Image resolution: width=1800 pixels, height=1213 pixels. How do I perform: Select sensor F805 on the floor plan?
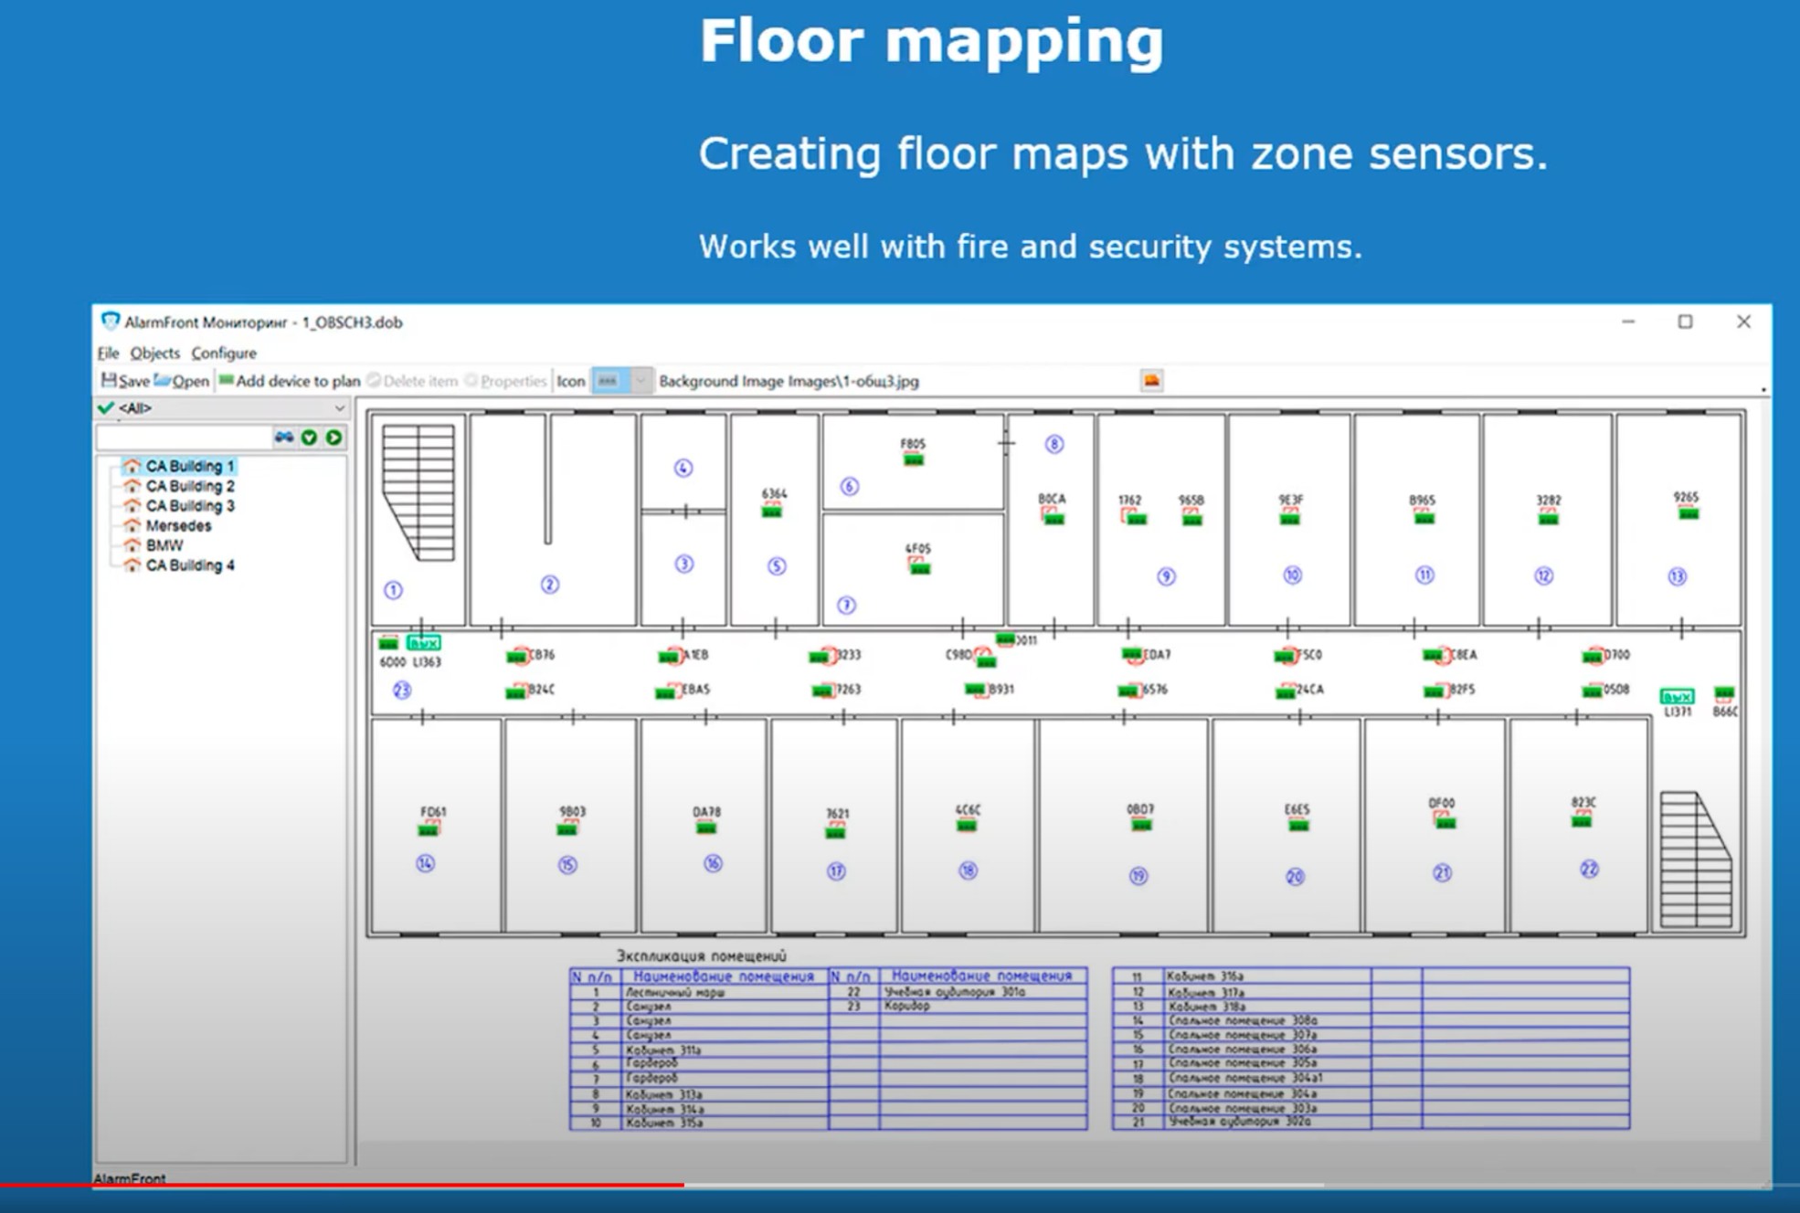913,459
